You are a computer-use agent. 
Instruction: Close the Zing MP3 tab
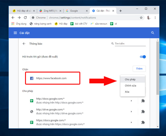(60, 11)
